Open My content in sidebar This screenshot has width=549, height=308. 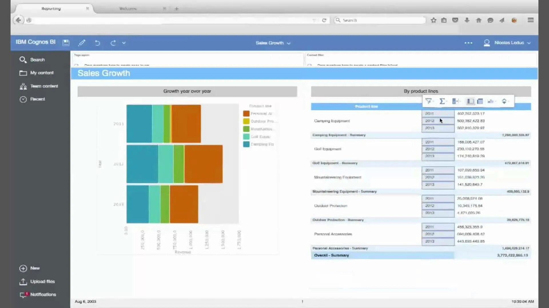(x=41, y=73)
